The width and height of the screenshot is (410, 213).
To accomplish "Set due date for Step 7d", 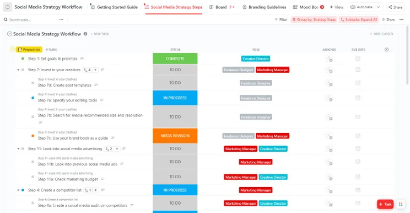I will tap(358, 83).
